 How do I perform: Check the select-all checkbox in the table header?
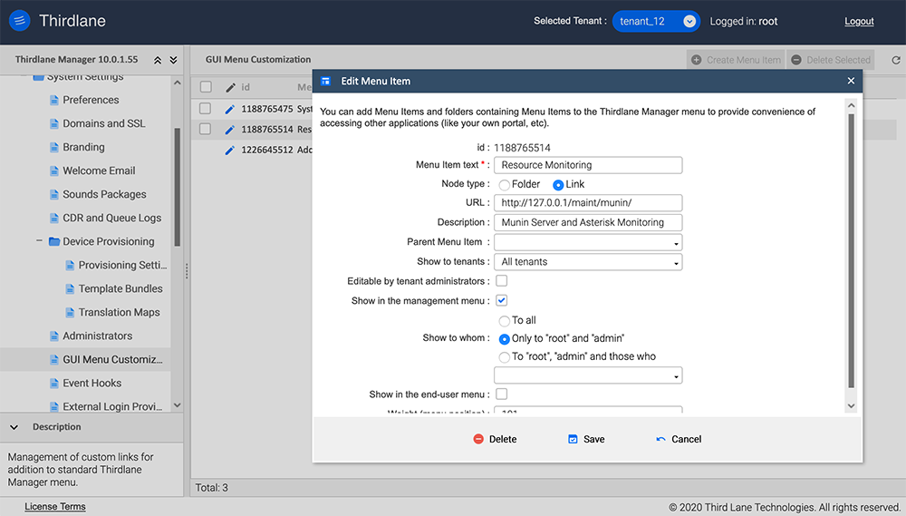[206, 87]
